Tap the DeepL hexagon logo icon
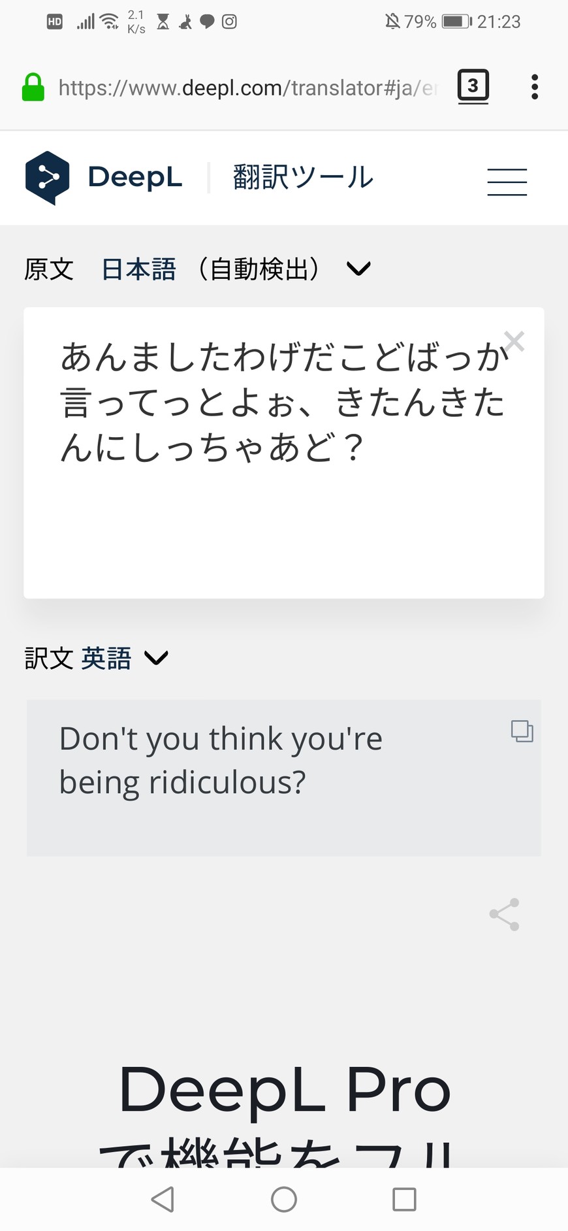The width and height of the screenshot is (568, 1231). tap(47, 178)
